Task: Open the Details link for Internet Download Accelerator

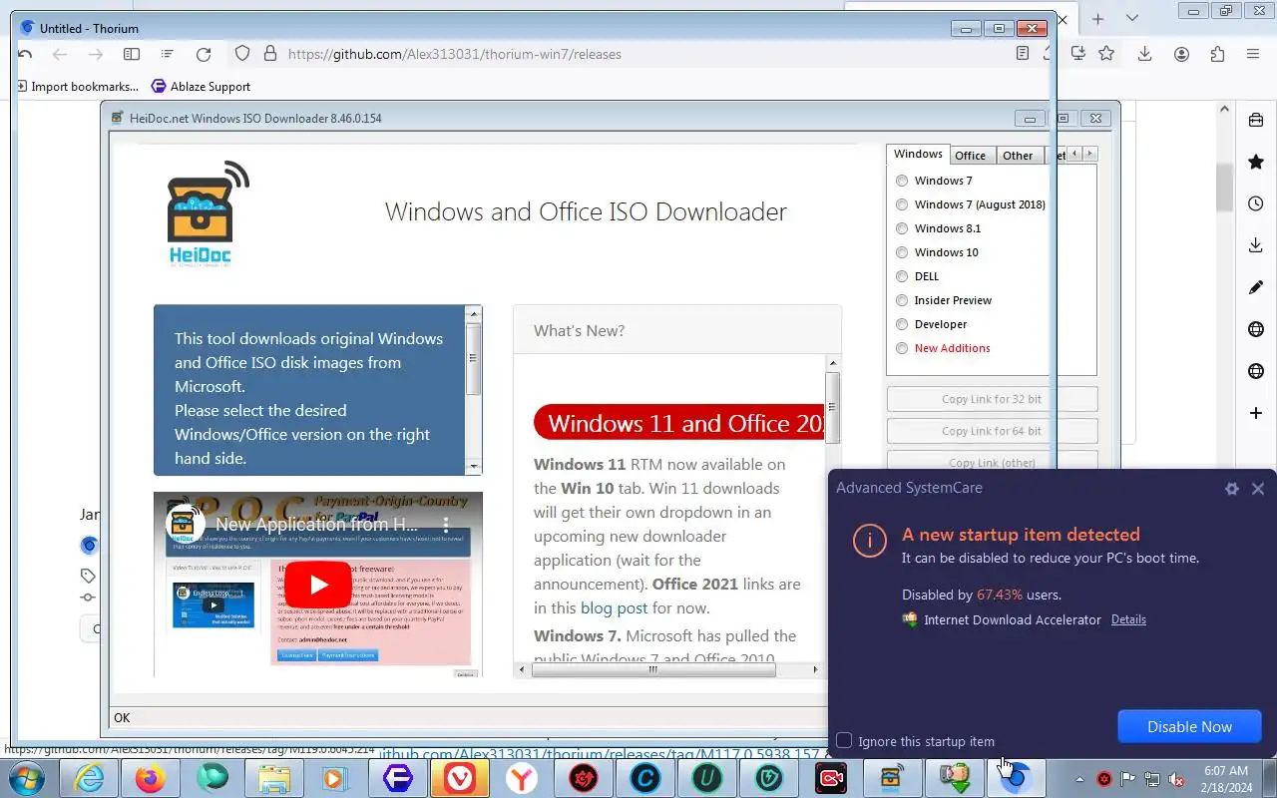Action: [1128, 619]
